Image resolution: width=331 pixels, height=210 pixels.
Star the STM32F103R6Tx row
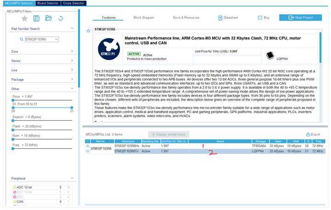88,151
